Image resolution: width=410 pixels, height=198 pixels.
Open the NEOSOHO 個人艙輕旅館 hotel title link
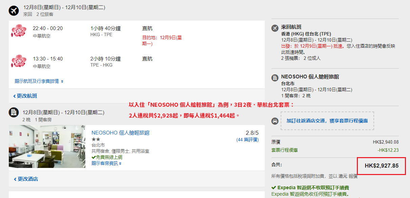(120, 133)
